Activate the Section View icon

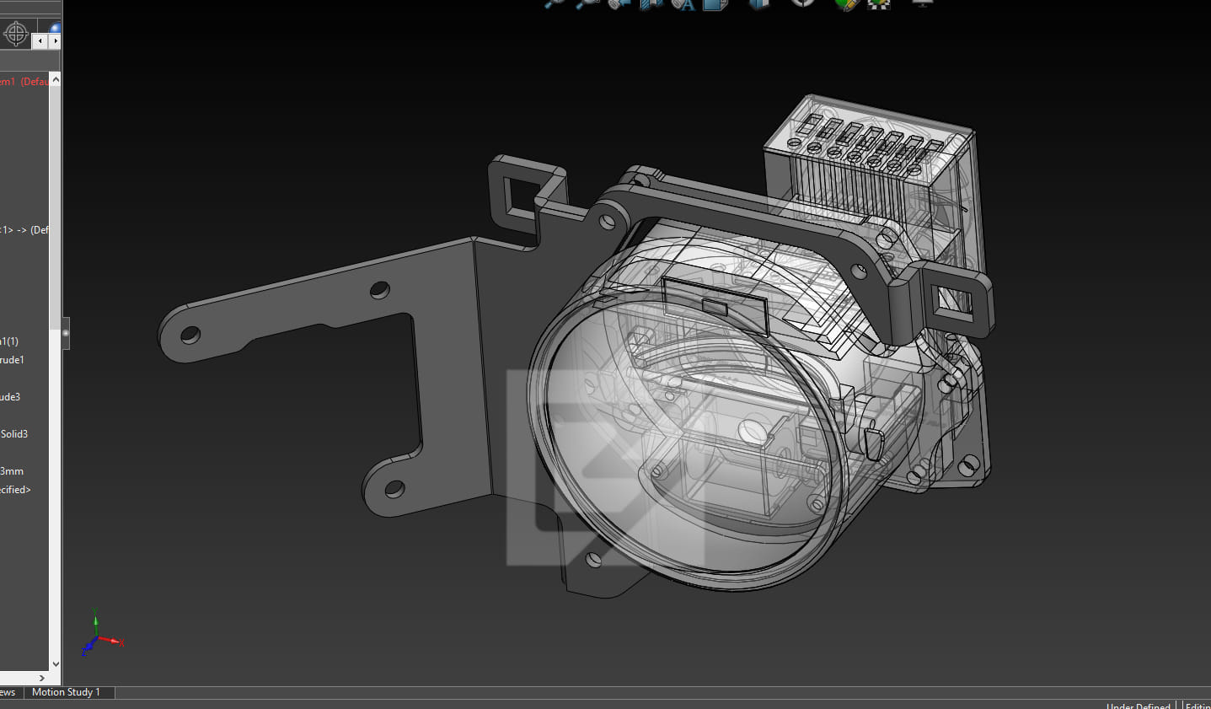tap(651, 3)
